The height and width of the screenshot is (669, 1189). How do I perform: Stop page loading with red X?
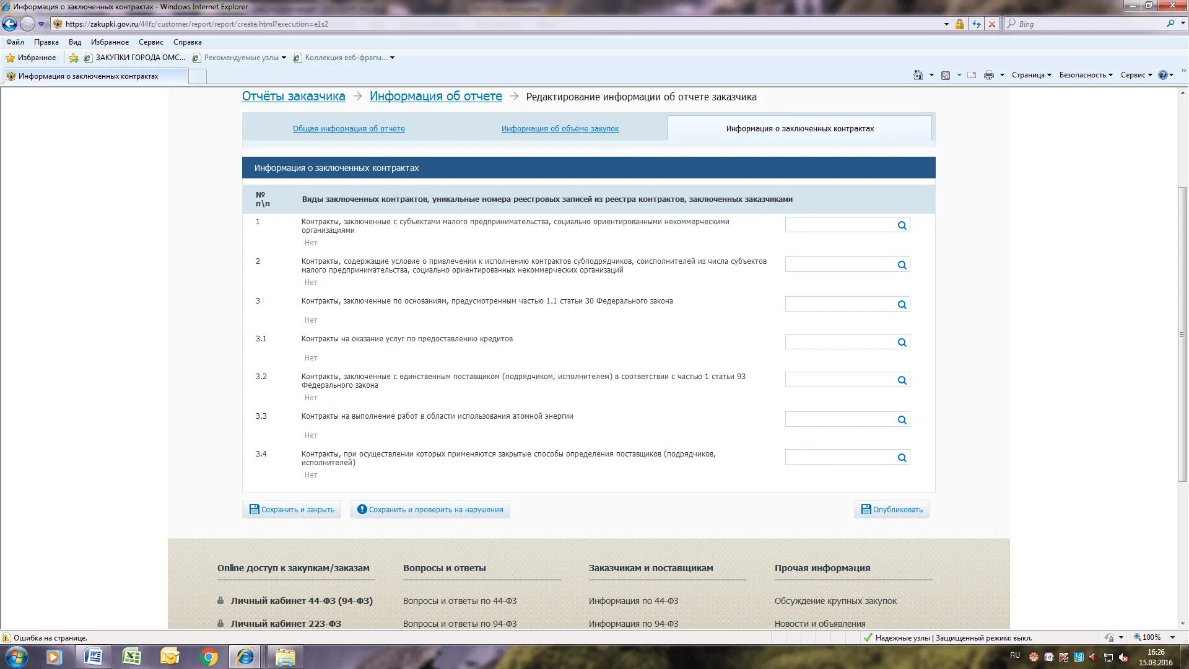coord(992,24)
